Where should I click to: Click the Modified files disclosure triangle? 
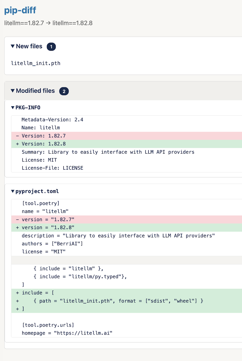click(x=12, y=91)
